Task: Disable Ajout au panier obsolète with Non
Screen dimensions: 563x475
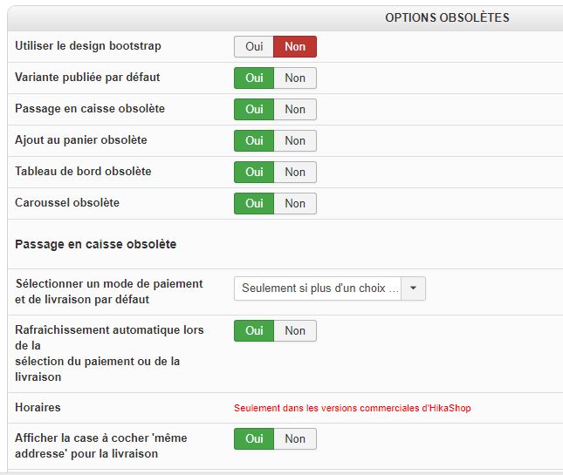Action: 295,140
